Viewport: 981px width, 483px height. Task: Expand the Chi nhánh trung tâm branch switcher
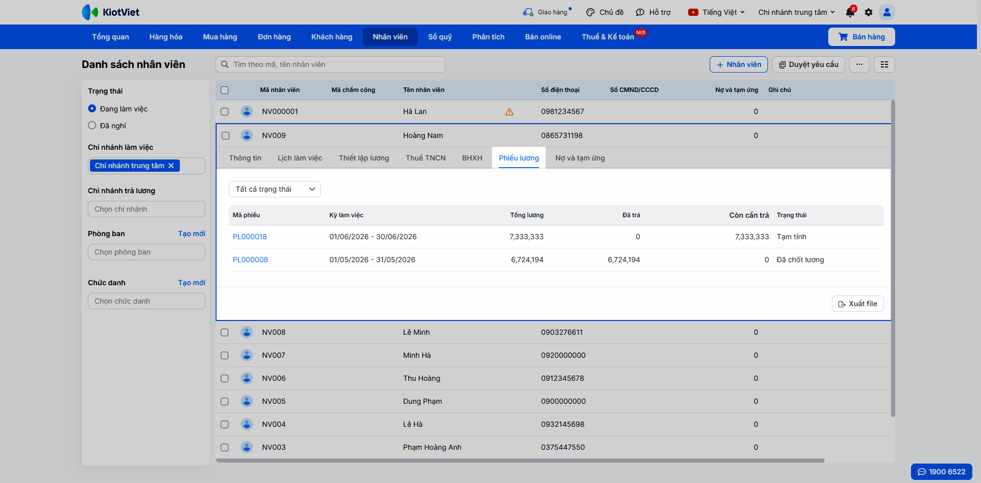point(797,12)
